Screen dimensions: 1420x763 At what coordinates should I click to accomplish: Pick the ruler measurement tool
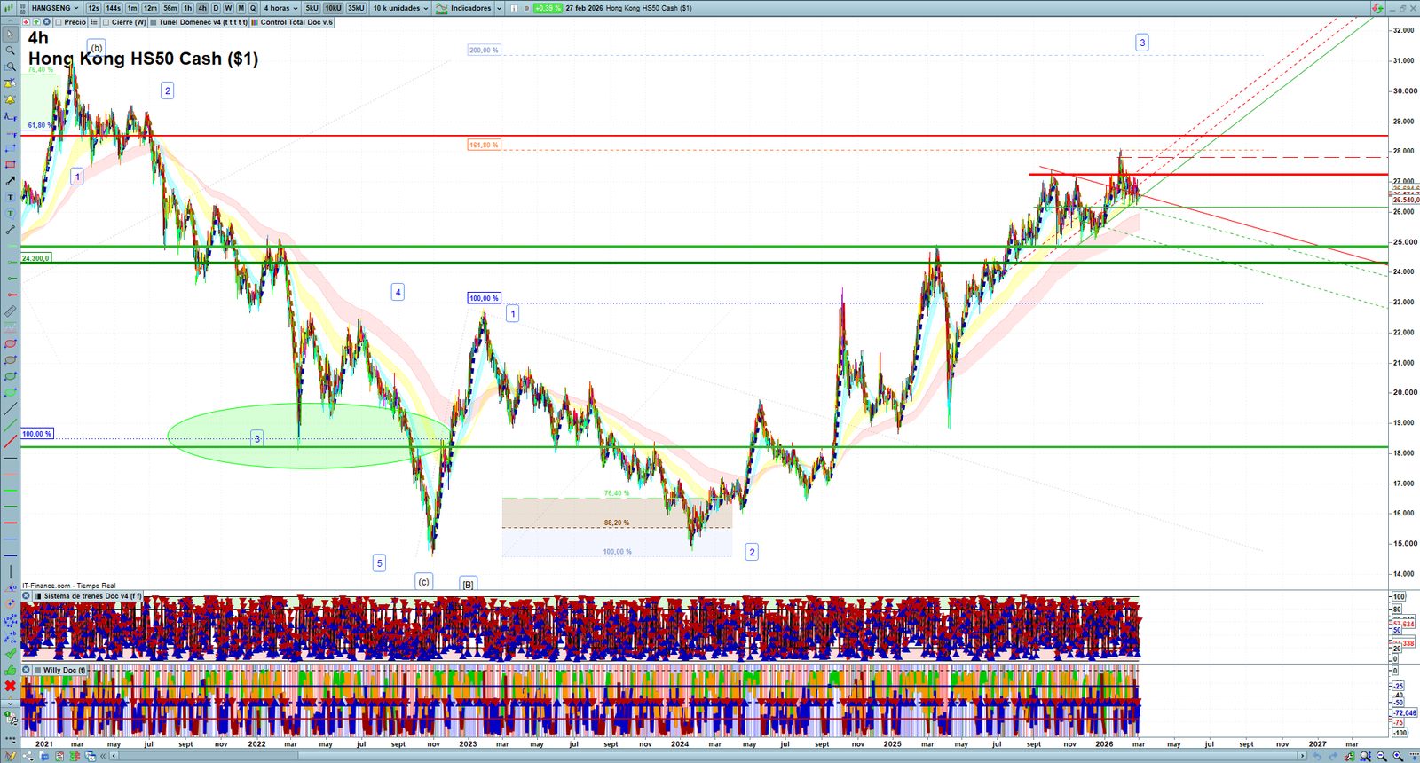(x=10, y=311)
